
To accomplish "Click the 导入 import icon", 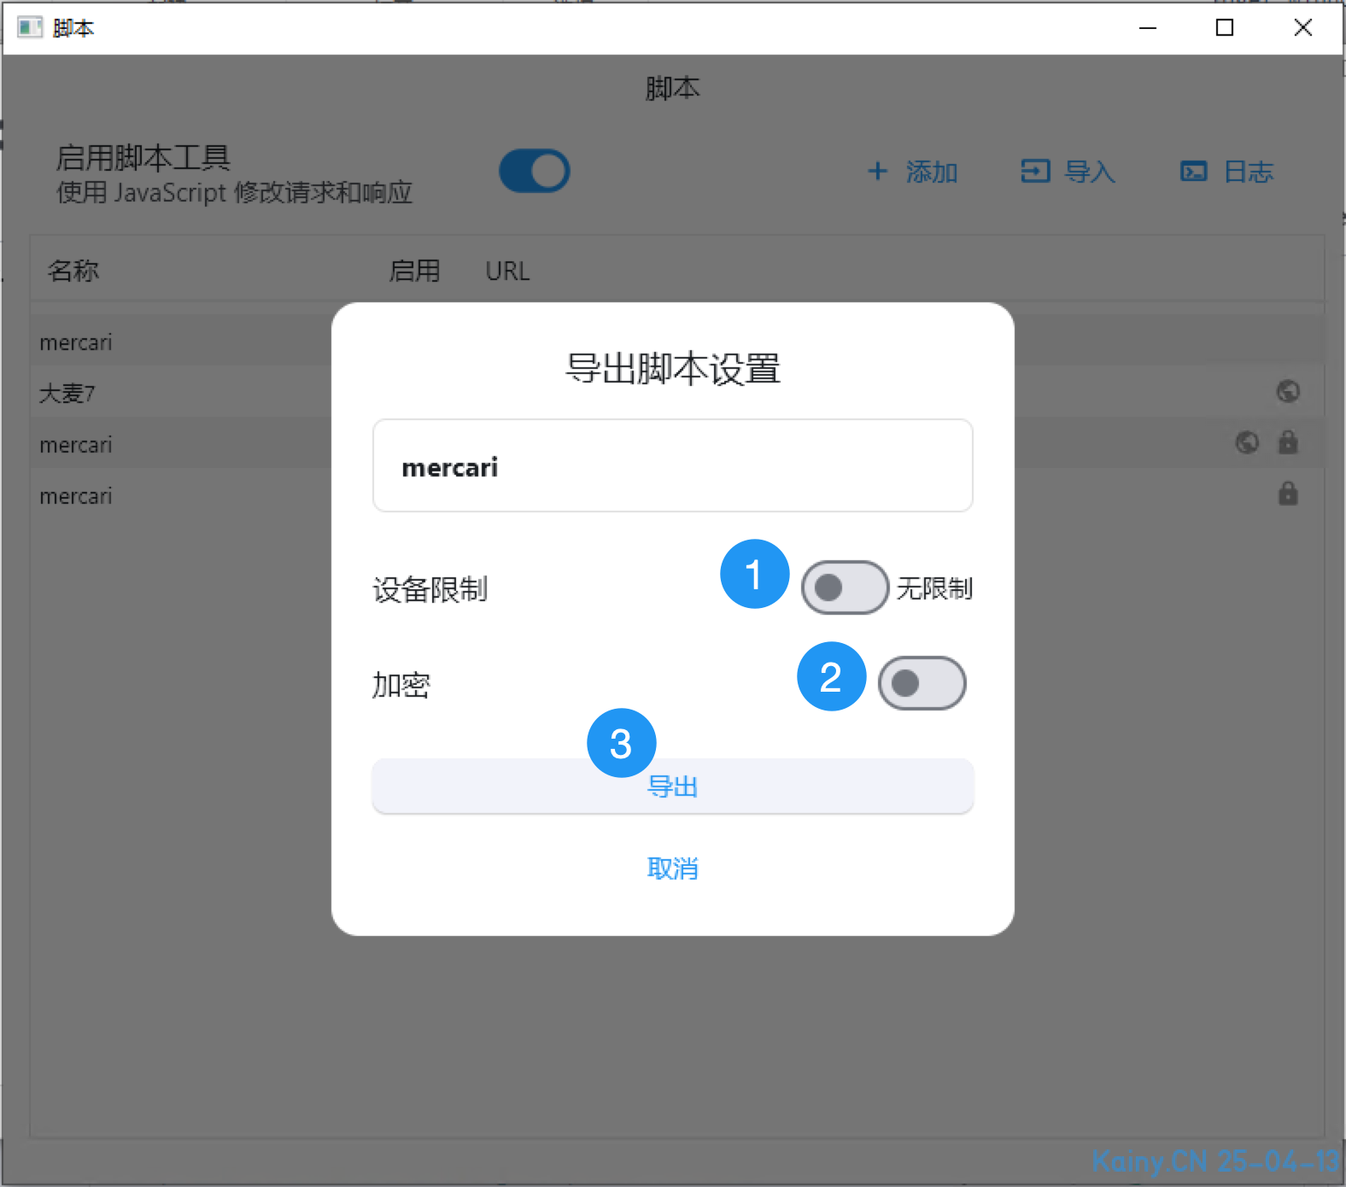I will coord(1035,172).
